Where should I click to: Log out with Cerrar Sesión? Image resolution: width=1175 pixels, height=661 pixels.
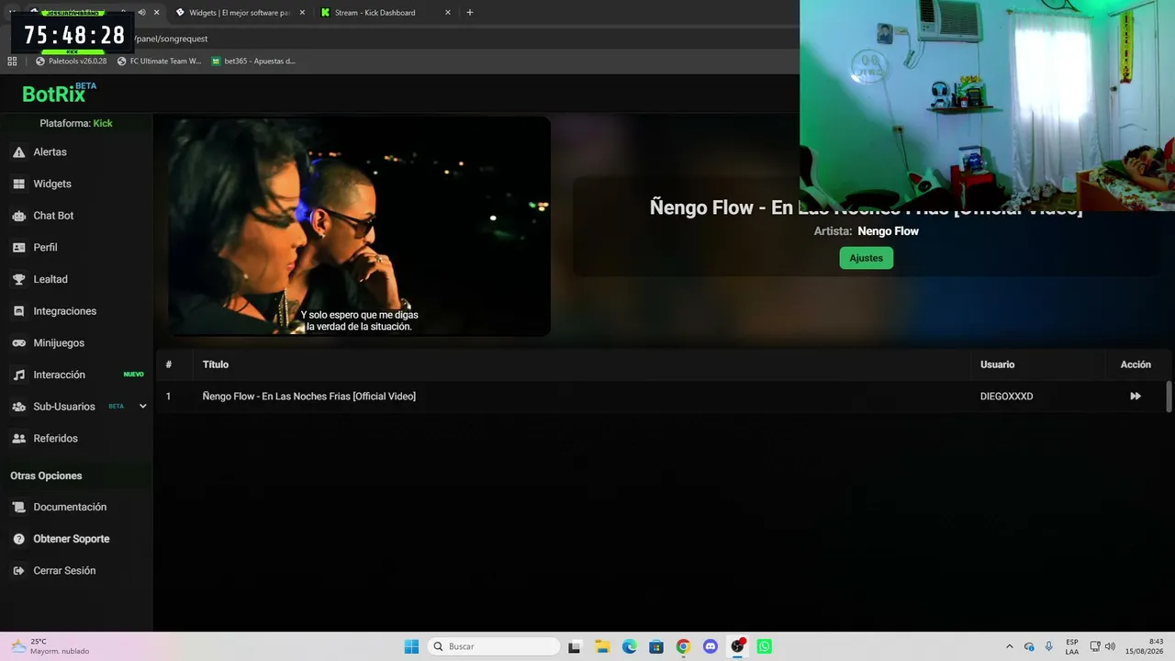point(64,571)
